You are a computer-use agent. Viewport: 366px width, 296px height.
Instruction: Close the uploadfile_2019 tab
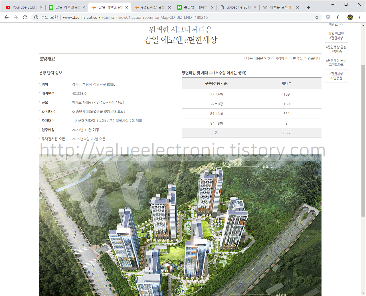[255, 7]
